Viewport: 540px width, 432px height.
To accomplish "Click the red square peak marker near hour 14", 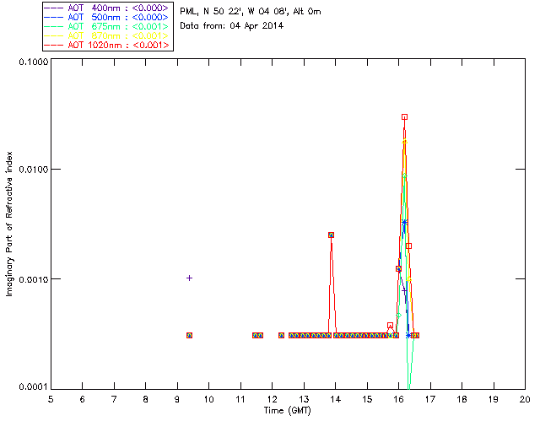I will [331, 235].
